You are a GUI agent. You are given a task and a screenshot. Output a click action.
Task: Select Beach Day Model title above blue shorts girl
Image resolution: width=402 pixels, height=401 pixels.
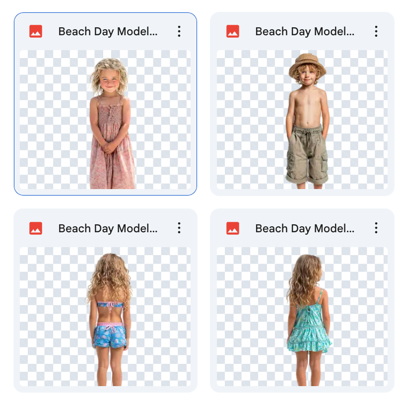point(108,228)
